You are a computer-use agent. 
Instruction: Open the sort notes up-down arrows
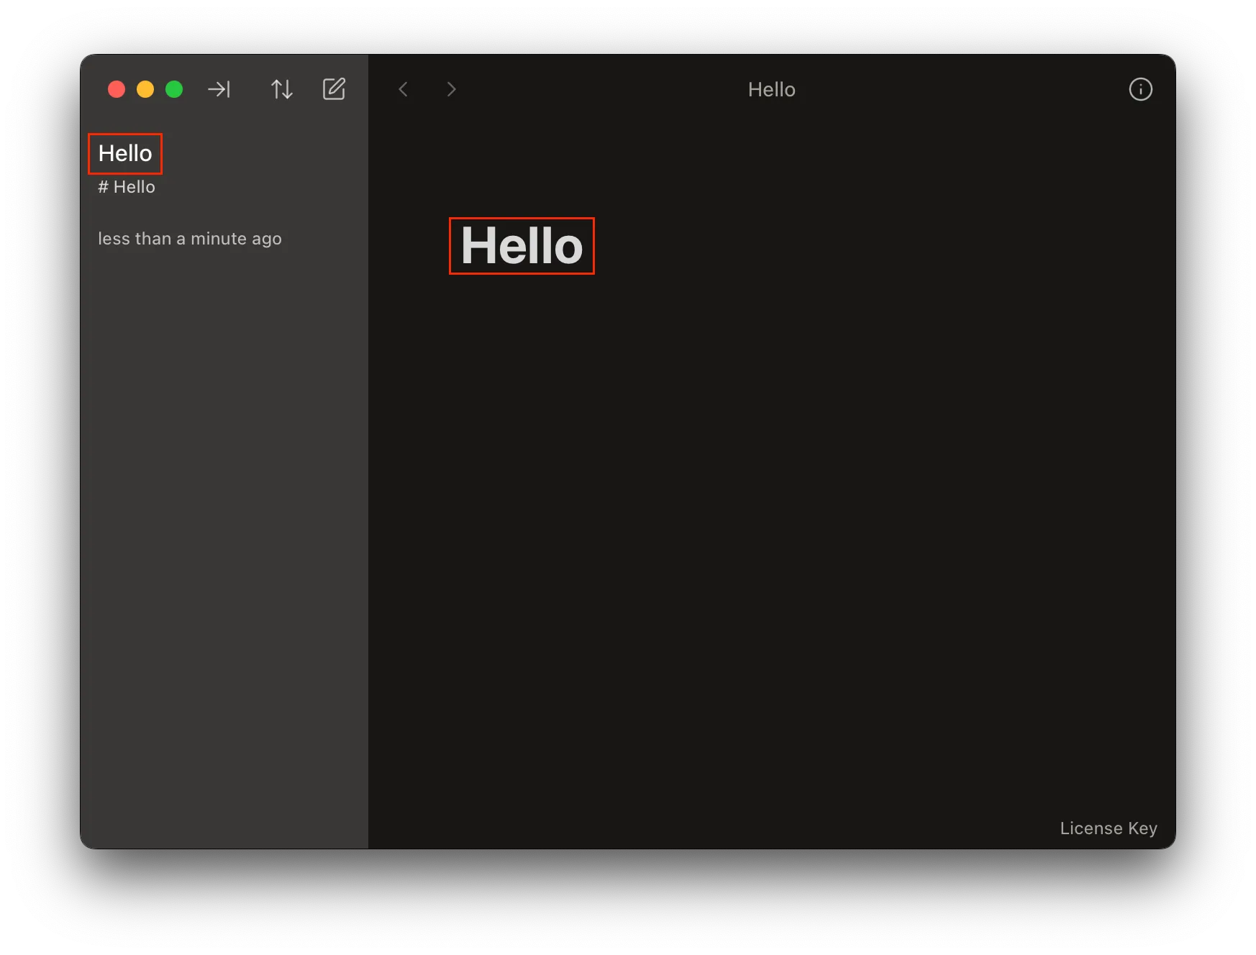(x=281, y=89)
